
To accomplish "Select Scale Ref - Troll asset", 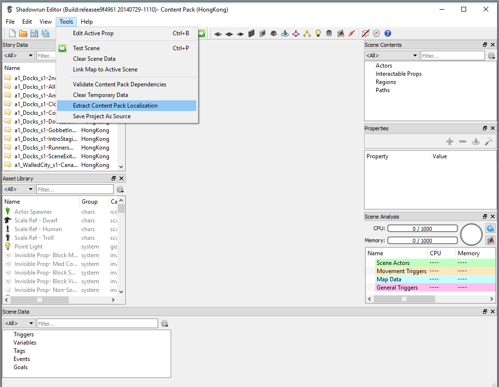I will pos(34,238).
